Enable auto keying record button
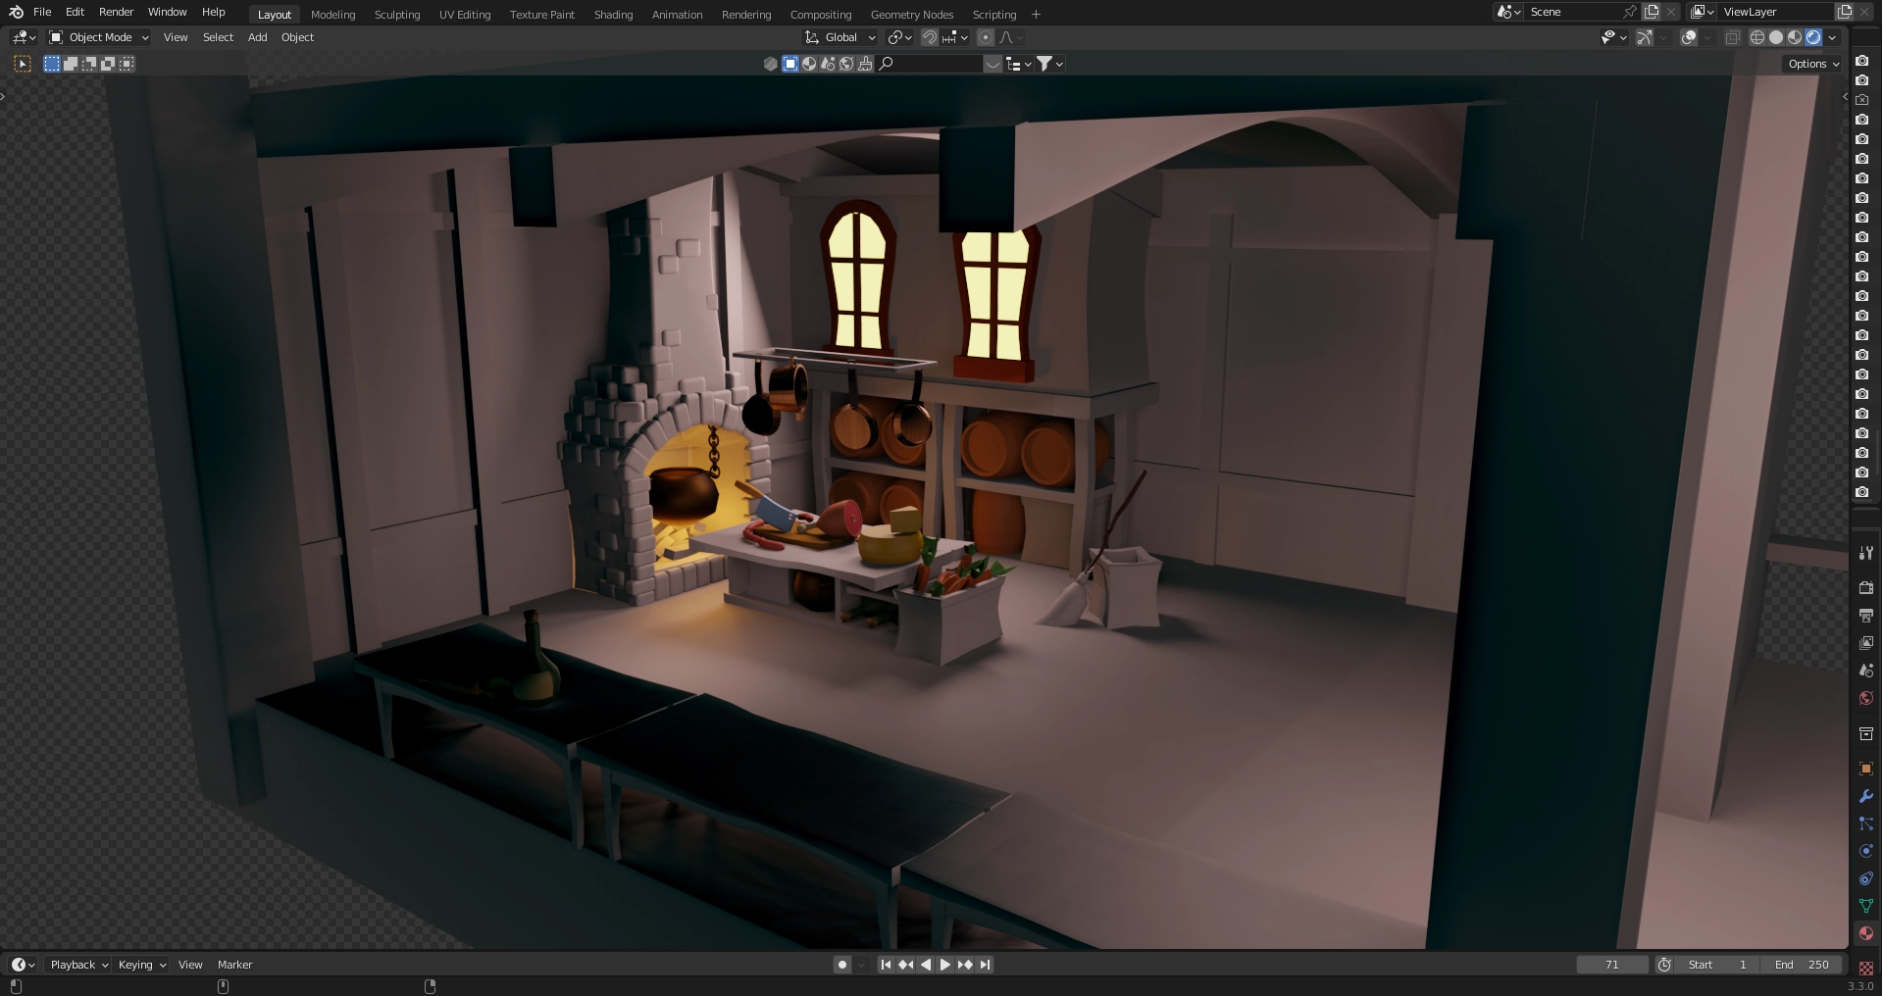Image resolution: width=1883 pixels, height=996 pixels. point(841,965)
